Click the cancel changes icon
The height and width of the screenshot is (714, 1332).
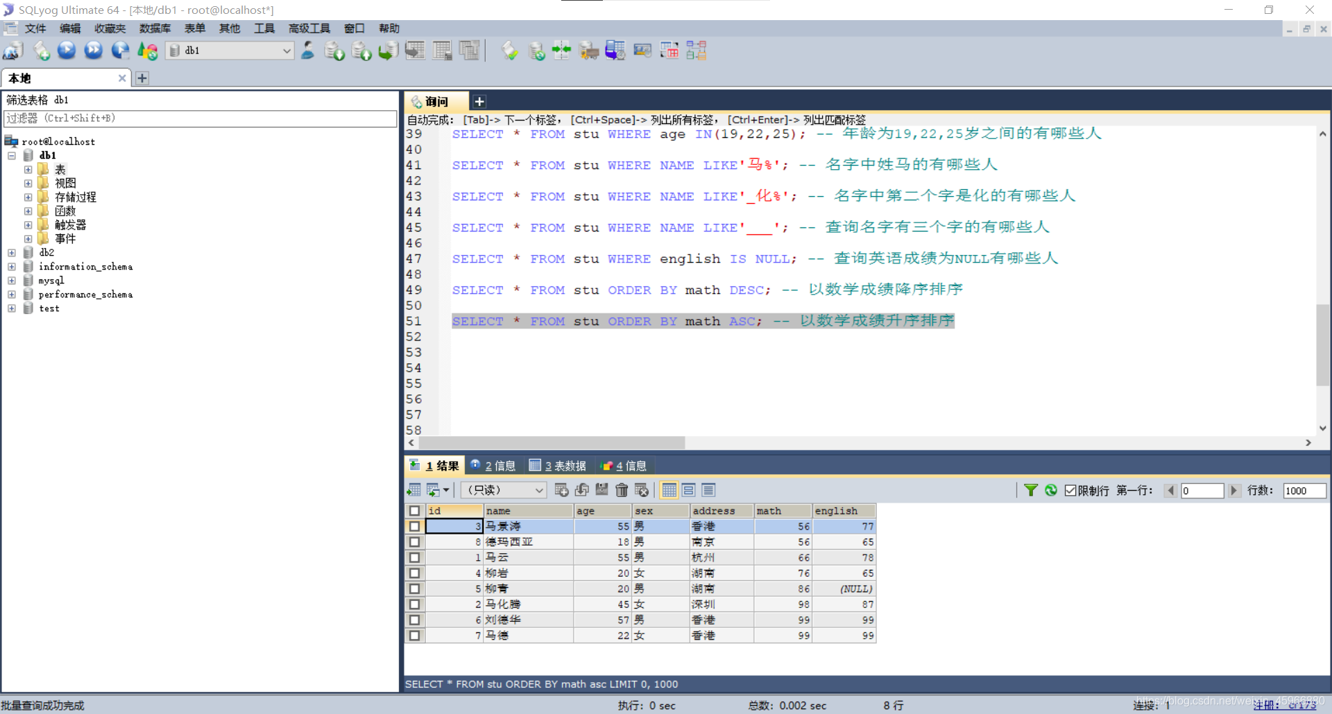(x=642, y=490)
